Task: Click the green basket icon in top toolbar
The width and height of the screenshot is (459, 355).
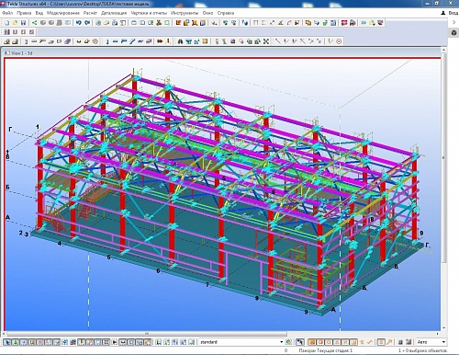Action: [325, 23]
